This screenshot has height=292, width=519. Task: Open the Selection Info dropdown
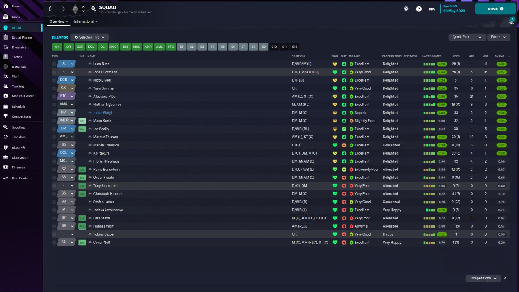90,37
